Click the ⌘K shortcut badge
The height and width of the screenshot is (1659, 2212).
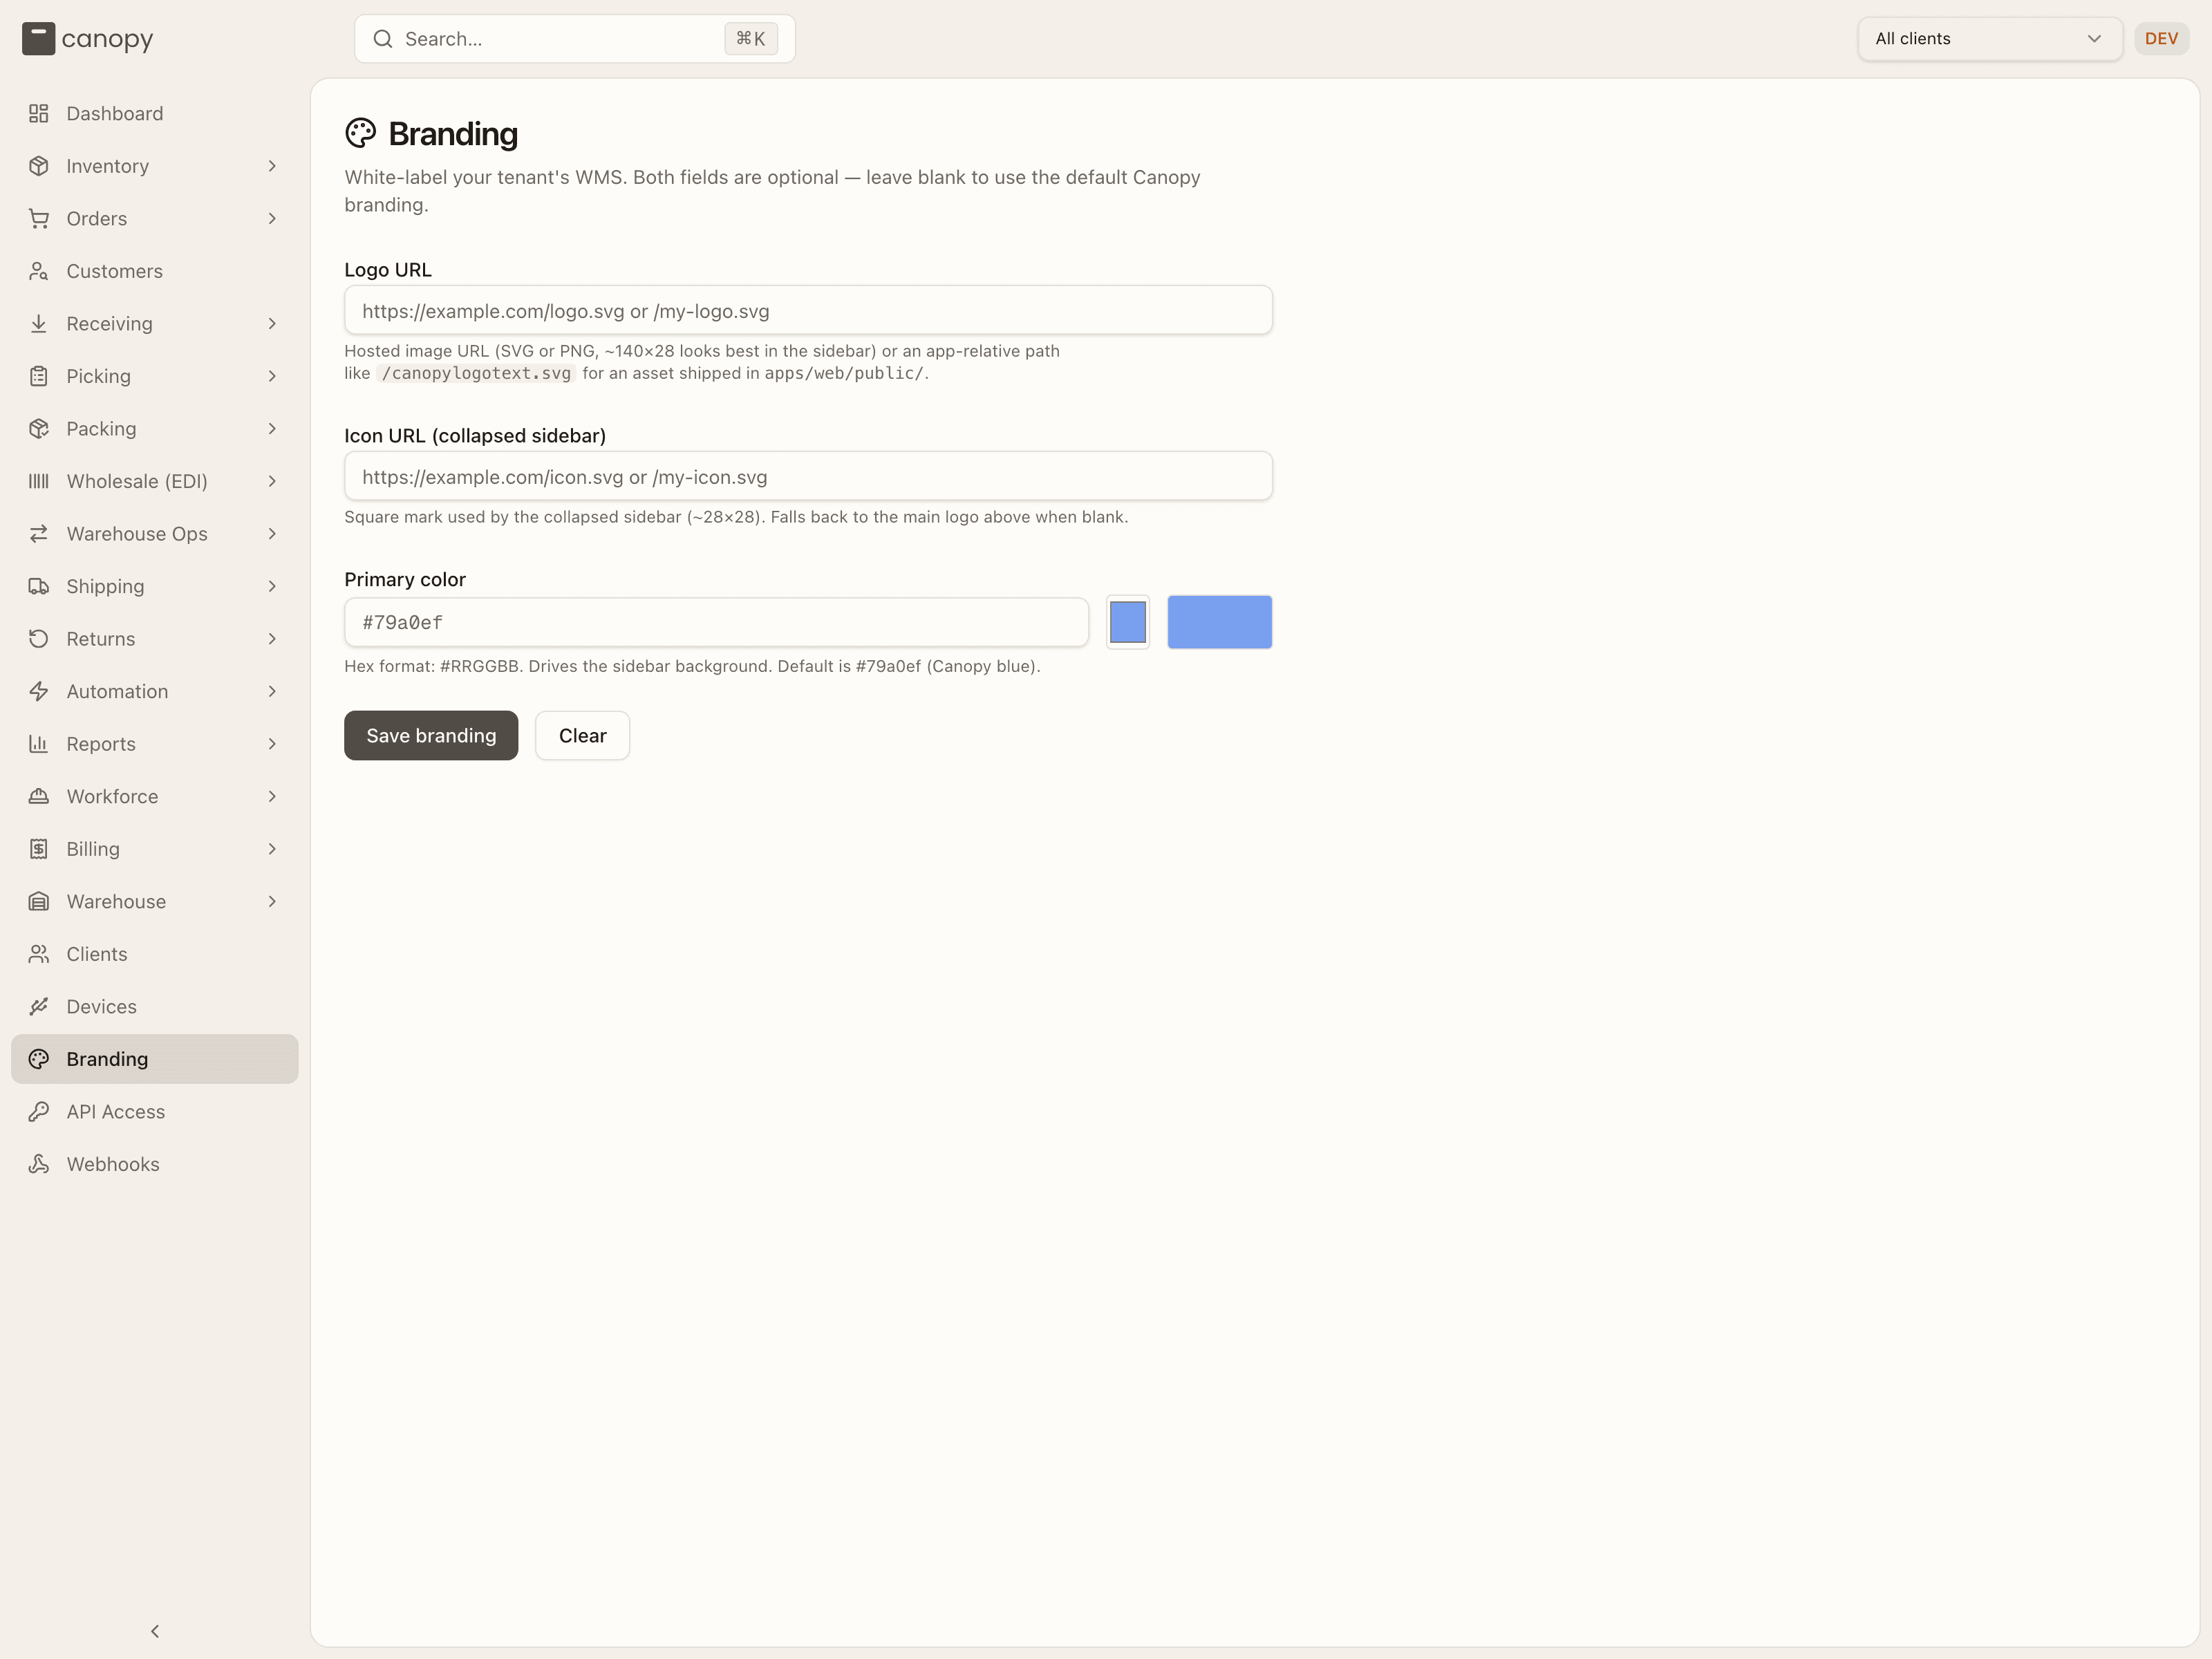[x=751, y=39]
